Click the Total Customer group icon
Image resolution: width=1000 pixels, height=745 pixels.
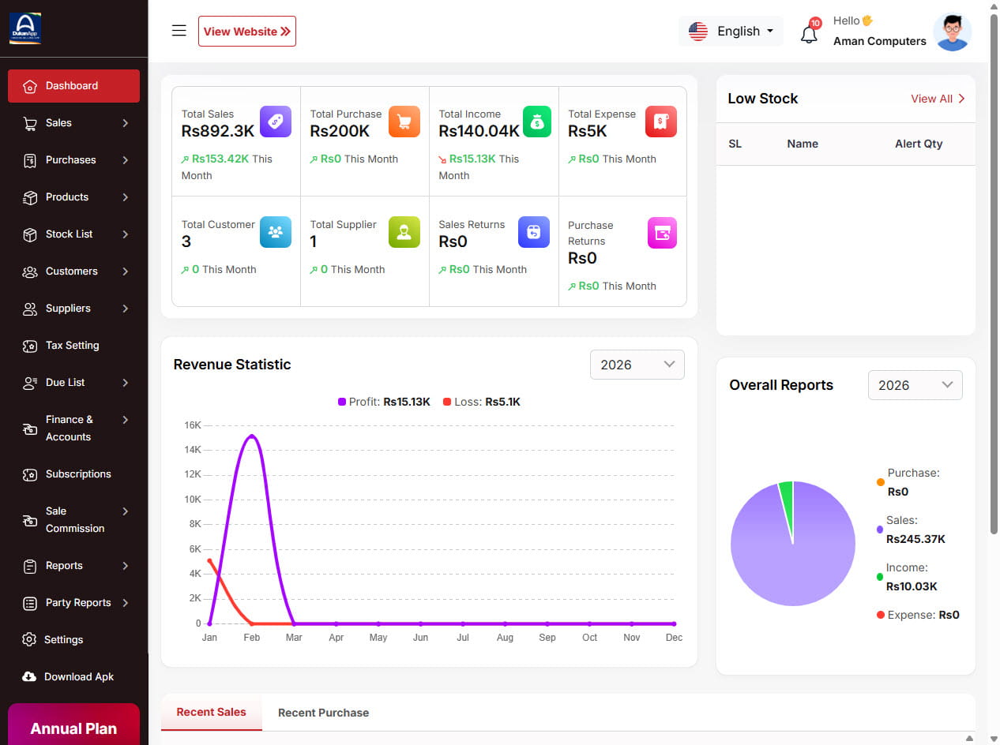click(276, 232)
